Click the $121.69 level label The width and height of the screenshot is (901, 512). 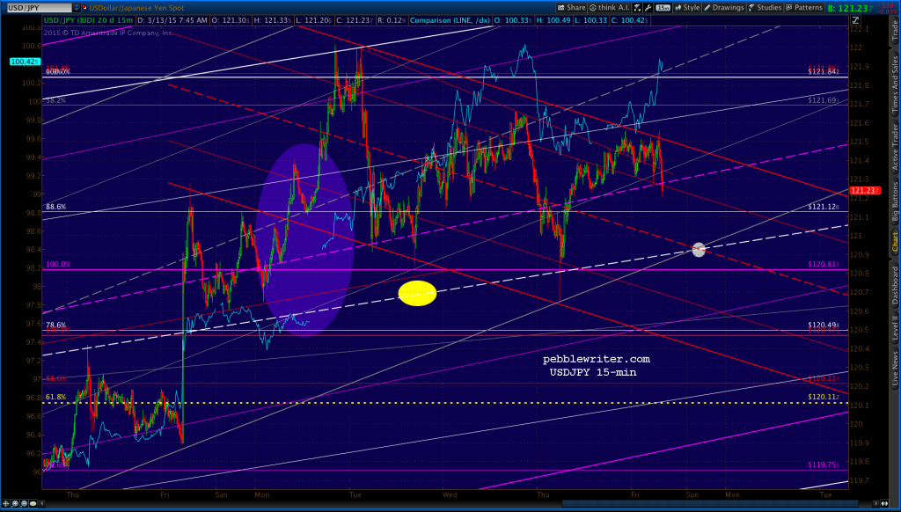coord(824,100)
